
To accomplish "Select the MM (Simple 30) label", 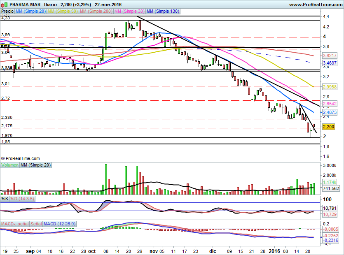I will pos(129,11).
